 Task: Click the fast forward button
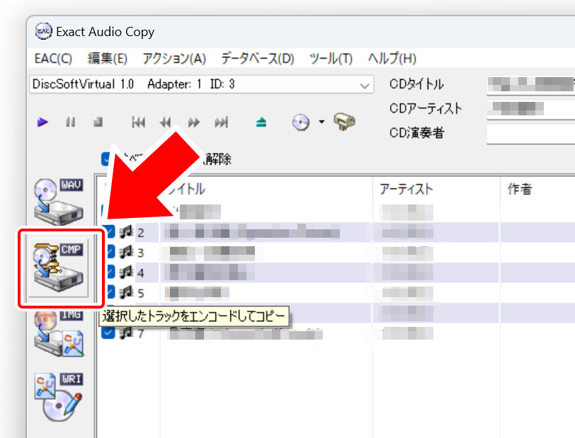click(193, 122)
